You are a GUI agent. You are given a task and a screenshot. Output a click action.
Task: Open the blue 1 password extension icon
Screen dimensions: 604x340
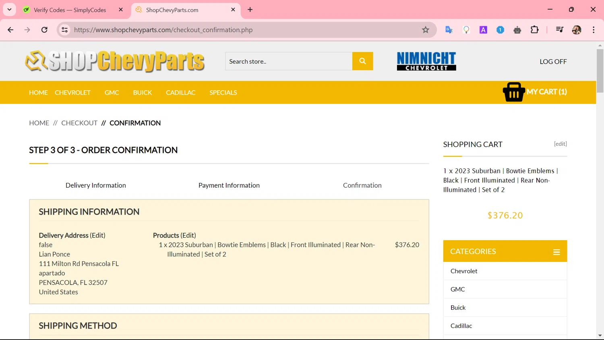coord(500,30)
